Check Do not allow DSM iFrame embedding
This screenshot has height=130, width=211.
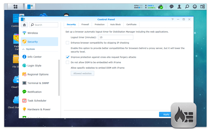67,62
